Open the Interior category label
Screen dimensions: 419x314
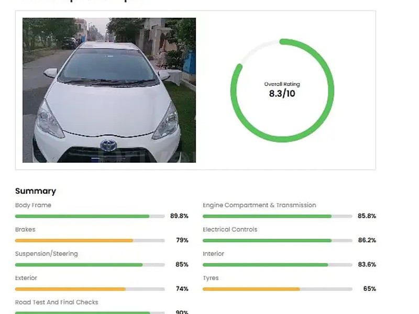coord(213,254)
